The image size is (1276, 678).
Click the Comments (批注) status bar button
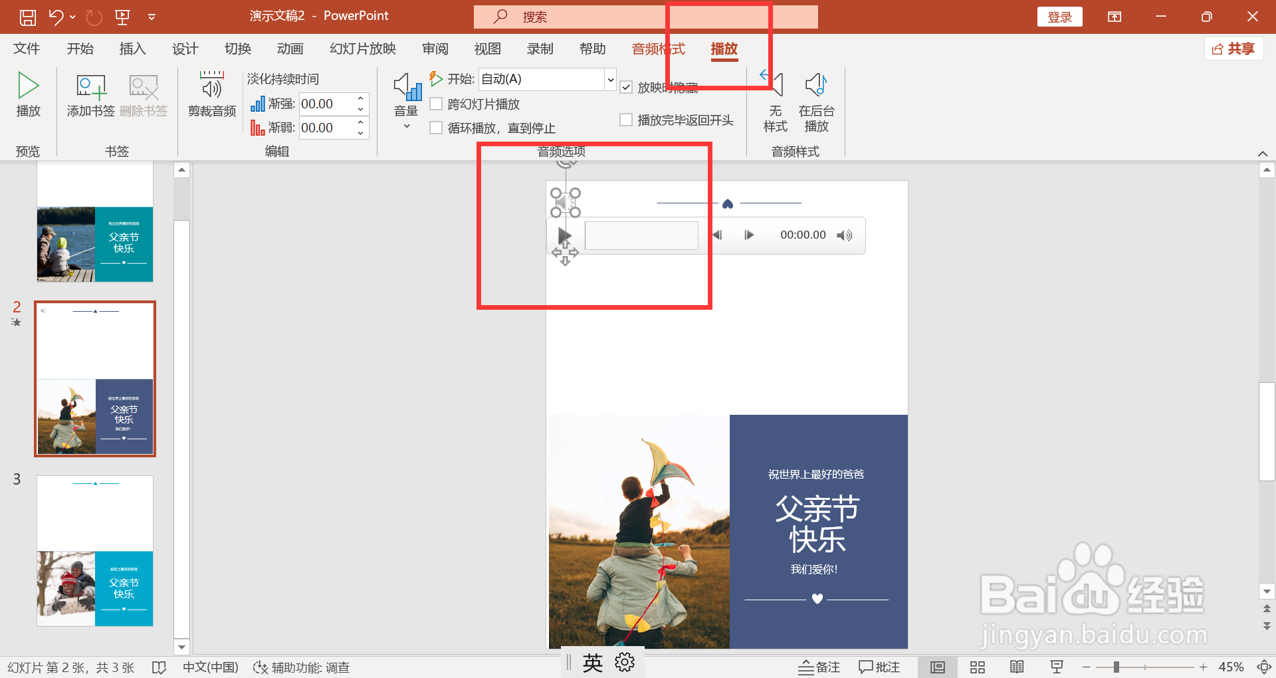[879, 667]
